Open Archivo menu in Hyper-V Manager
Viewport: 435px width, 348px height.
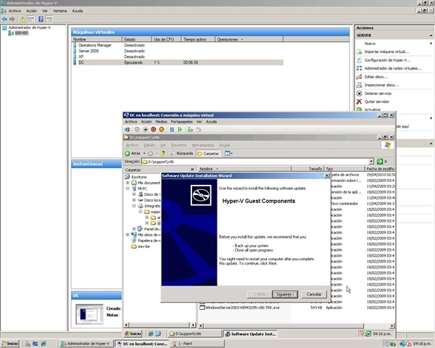(x=14, y=11)
